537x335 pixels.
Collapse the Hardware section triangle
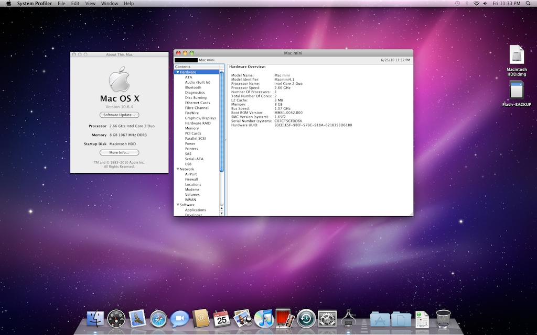click(178, 72)
